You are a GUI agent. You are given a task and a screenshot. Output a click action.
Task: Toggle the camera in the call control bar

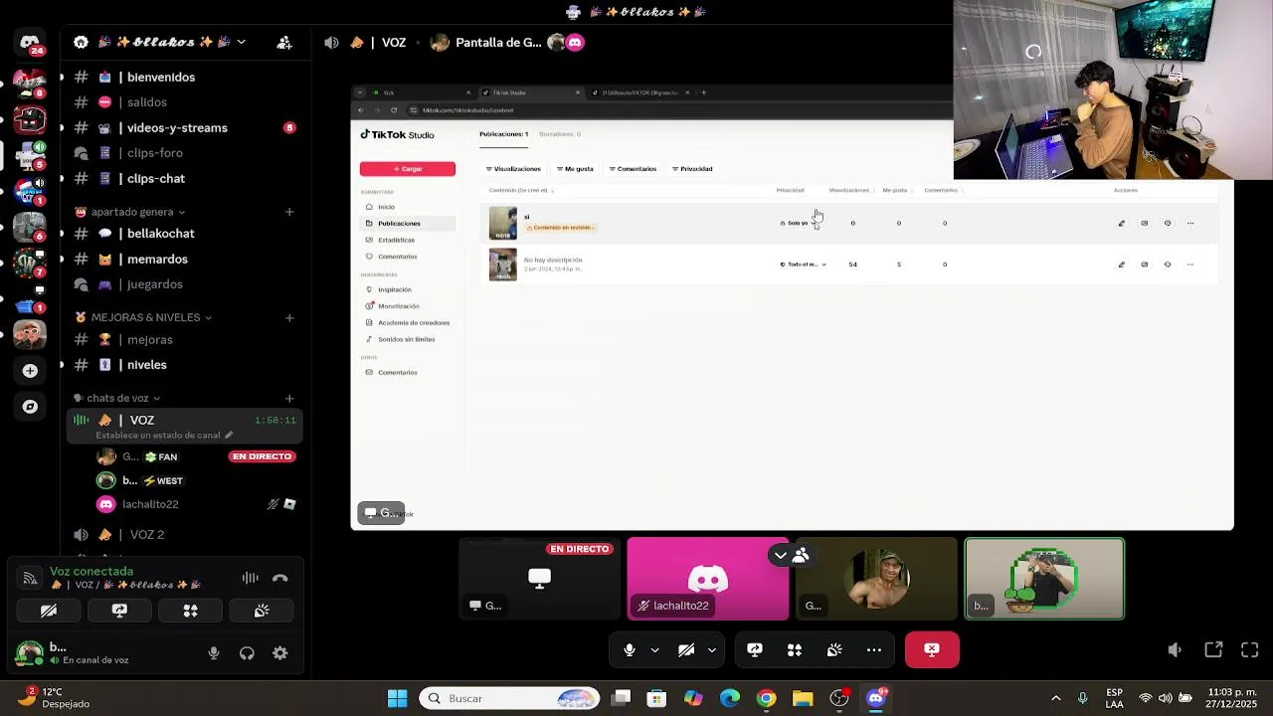[685, 649]
